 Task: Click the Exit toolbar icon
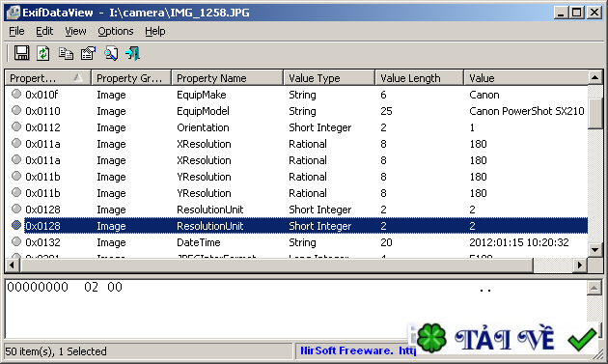pos(132,53)
